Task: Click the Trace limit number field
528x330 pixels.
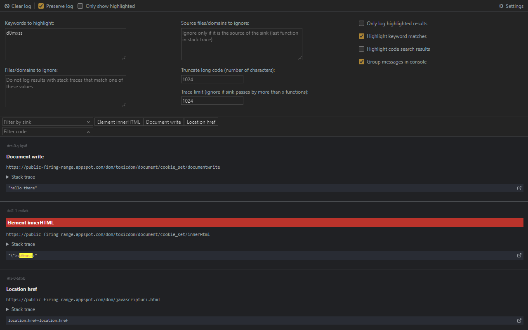Action: (x=212, y=101)
